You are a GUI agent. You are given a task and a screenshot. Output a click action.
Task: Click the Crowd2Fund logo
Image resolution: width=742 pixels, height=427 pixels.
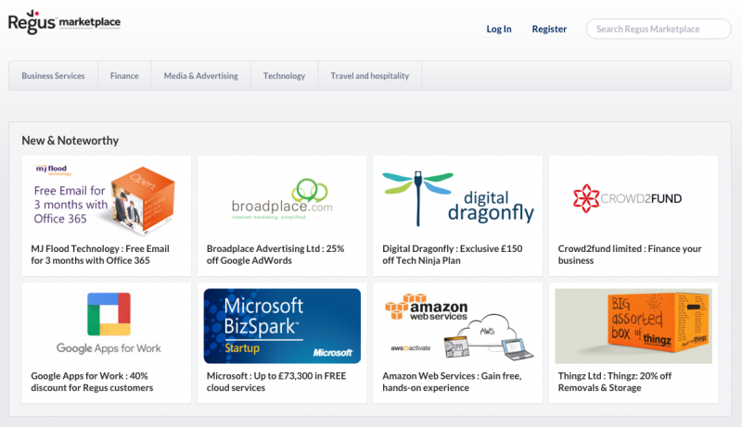tap(633, 198)
